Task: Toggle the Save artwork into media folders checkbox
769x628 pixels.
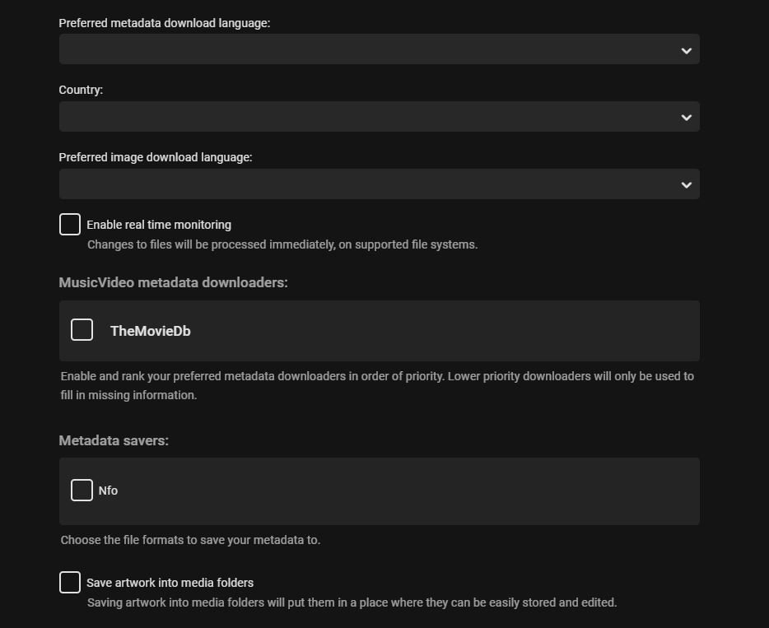Action: (70, 583)
